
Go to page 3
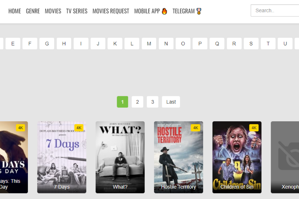tap(153, 102)
